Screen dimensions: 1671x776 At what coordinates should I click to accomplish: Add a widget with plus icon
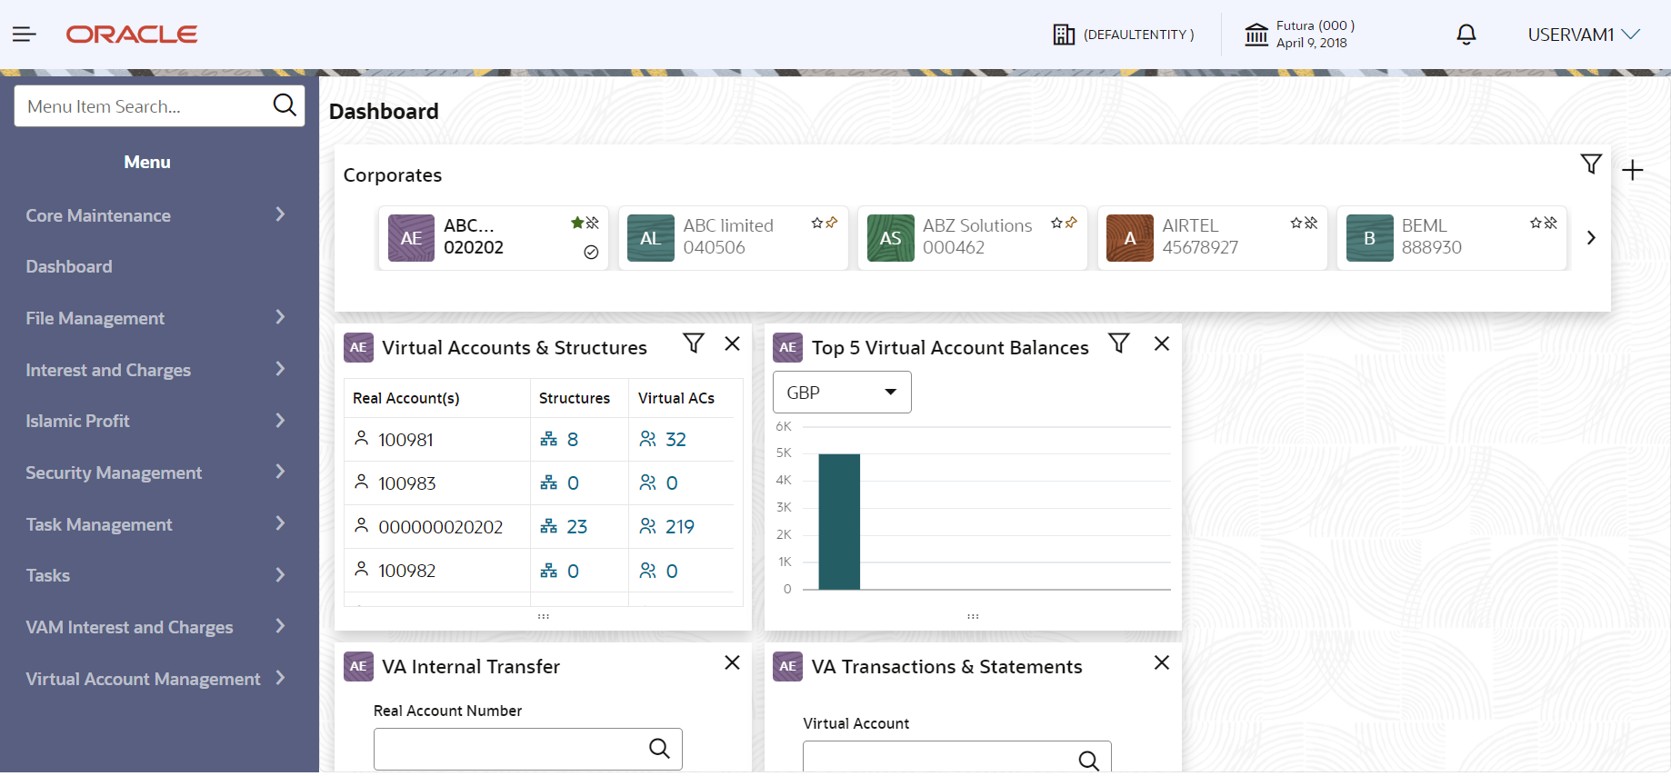coord(1633,170)
